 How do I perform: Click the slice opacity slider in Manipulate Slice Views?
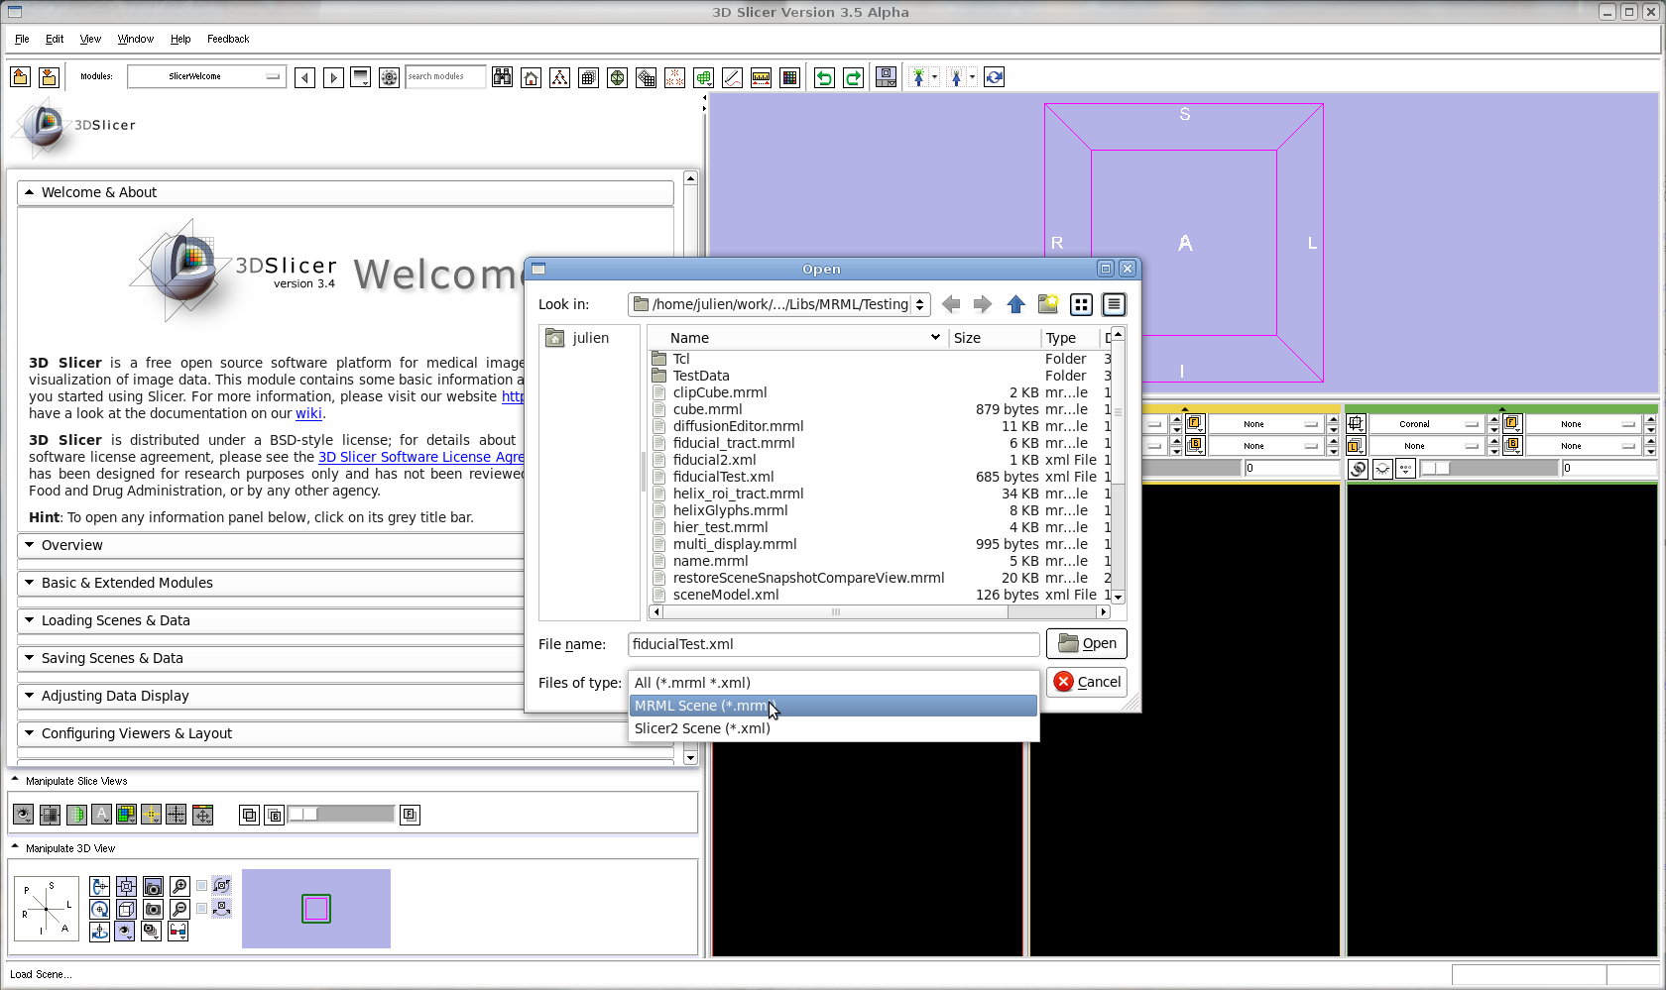pos(341,815)
